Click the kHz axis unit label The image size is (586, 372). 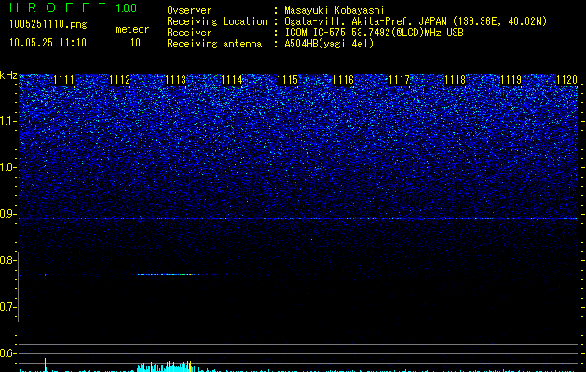point(8,75)
